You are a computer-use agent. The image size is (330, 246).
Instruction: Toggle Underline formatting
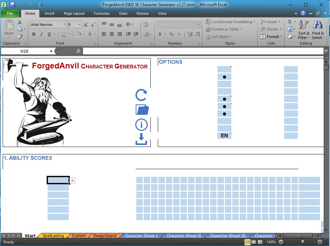49,34
